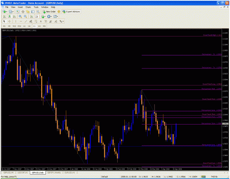The width and height of the screenshot is (230, 179).
Task: Set timeframe to H1
Action: [24, 26]
